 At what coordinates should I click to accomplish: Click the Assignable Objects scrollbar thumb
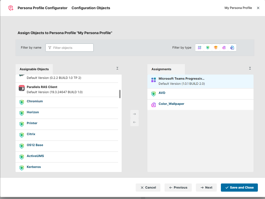coord(120,94)
